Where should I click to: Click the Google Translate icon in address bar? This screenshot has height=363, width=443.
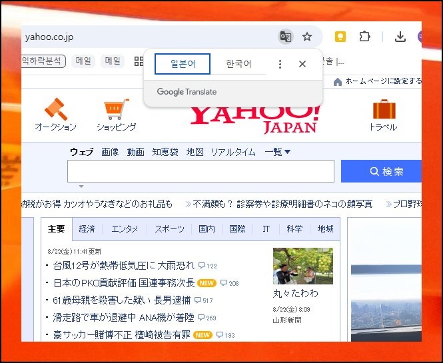pyautogui.click(x=285, y=37)
